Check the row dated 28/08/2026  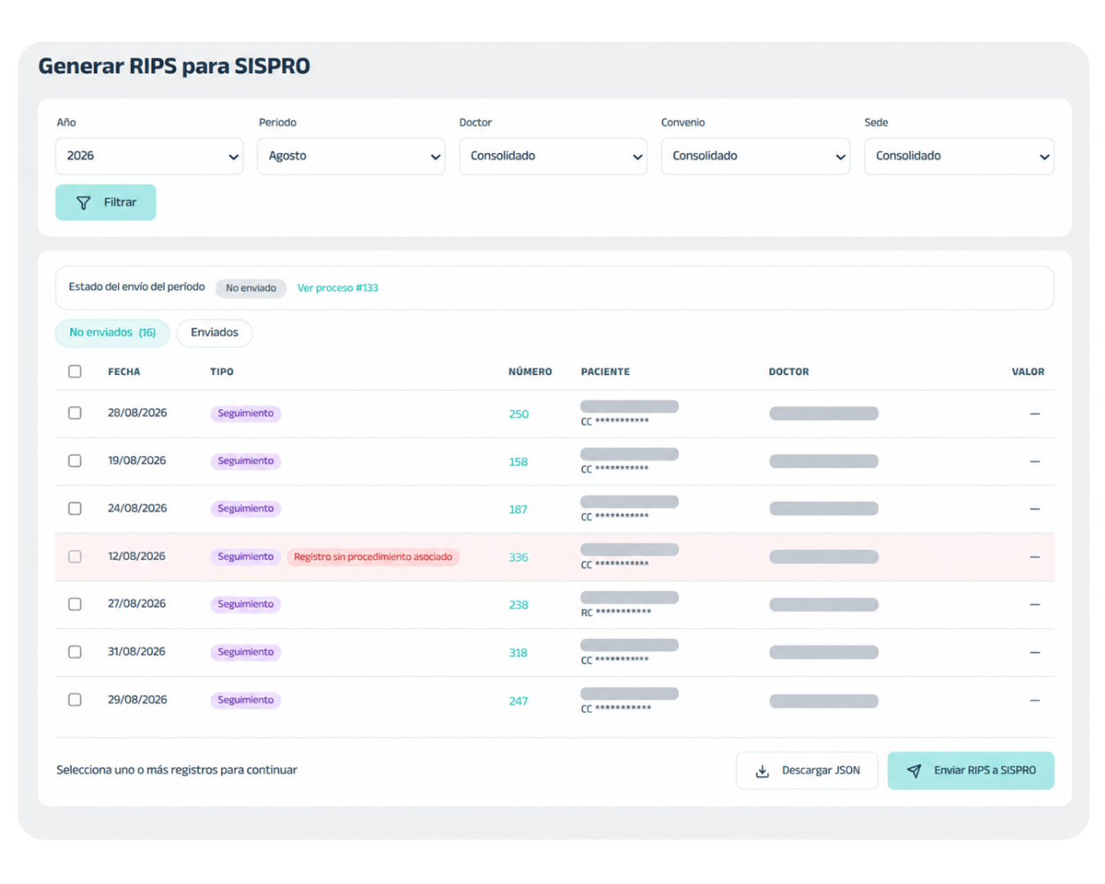[x=74, y=413]
